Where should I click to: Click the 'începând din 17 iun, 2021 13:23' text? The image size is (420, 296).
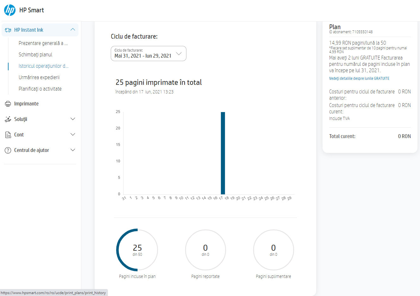point(144,92)
